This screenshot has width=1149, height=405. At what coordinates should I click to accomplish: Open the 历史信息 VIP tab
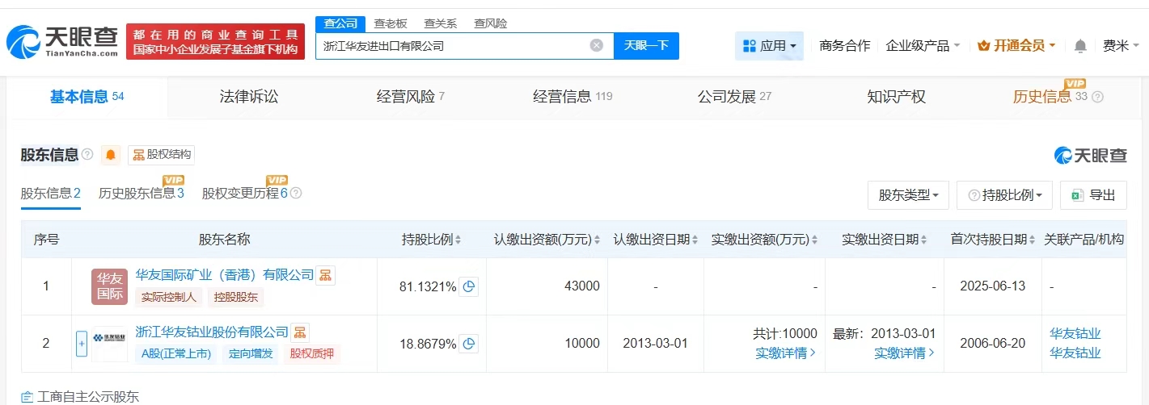(x=1050, y=97)
